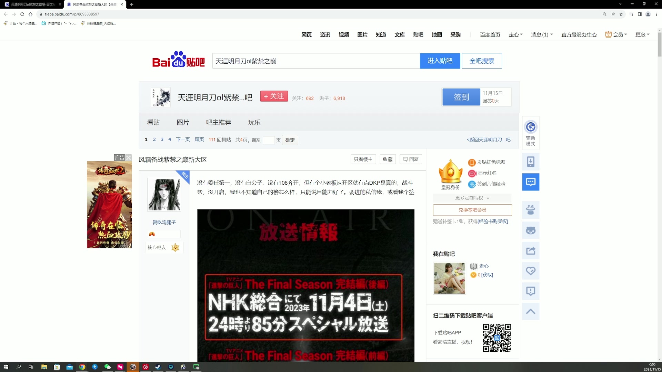Click the 确定 page jump button
Image resolution: width=662 pixels, height=372 pixels.
coord(290,140)
